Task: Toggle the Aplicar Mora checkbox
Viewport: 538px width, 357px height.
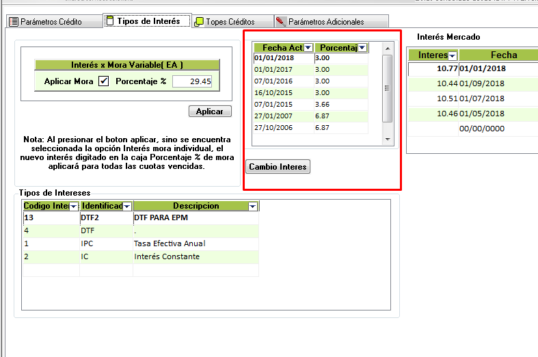Action: pos(104,81)
